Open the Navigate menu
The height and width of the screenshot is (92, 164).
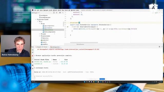click(46, 10)
